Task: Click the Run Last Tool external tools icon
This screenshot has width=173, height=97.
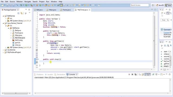Action: [31, 5]
